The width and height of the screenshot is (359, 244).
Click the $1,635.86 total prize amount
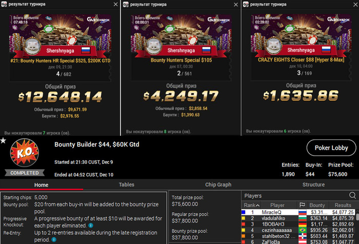point(301,96)
